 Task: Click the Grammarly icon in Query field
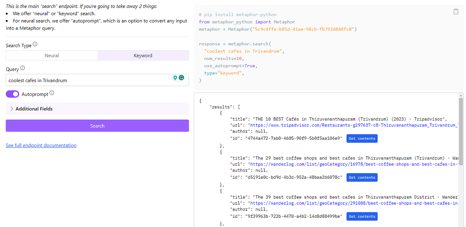coord(181,78)
